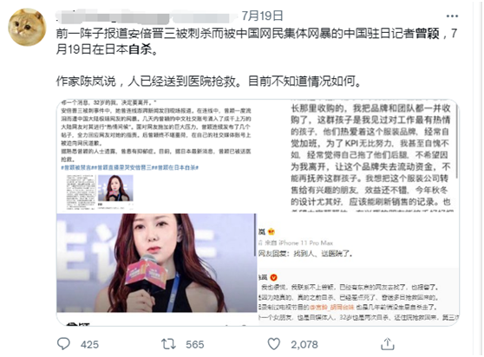The image size is (484, 357).
Task: Click the blurred account username
Action: pos(143,17)
